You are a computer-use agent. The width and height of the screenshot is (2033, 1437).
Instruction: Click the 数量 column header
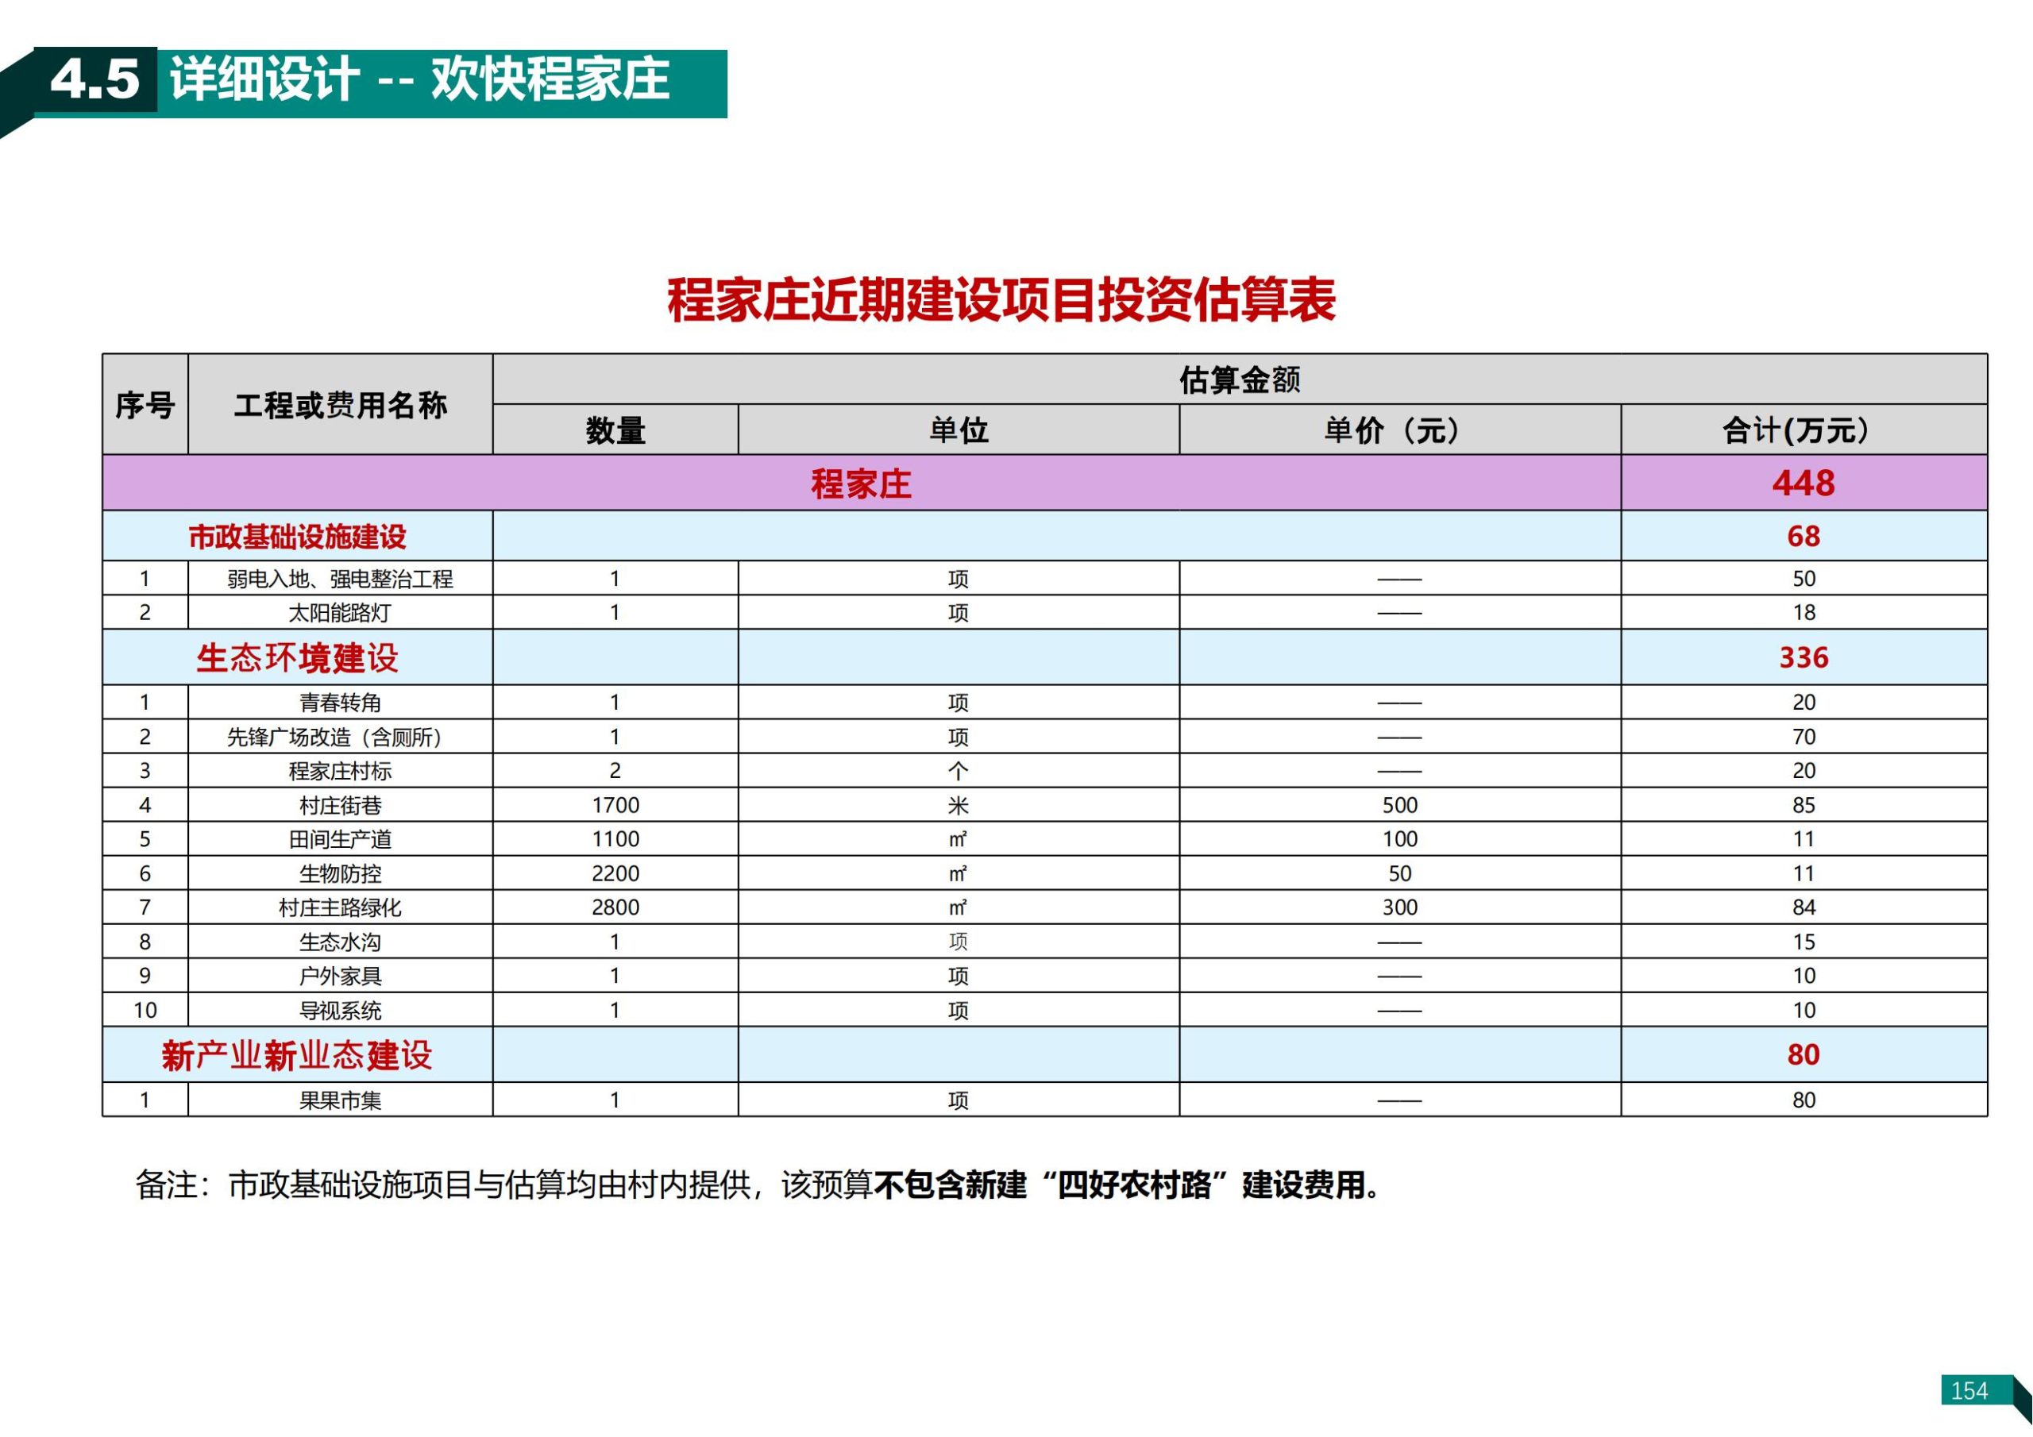click(615, 431)
